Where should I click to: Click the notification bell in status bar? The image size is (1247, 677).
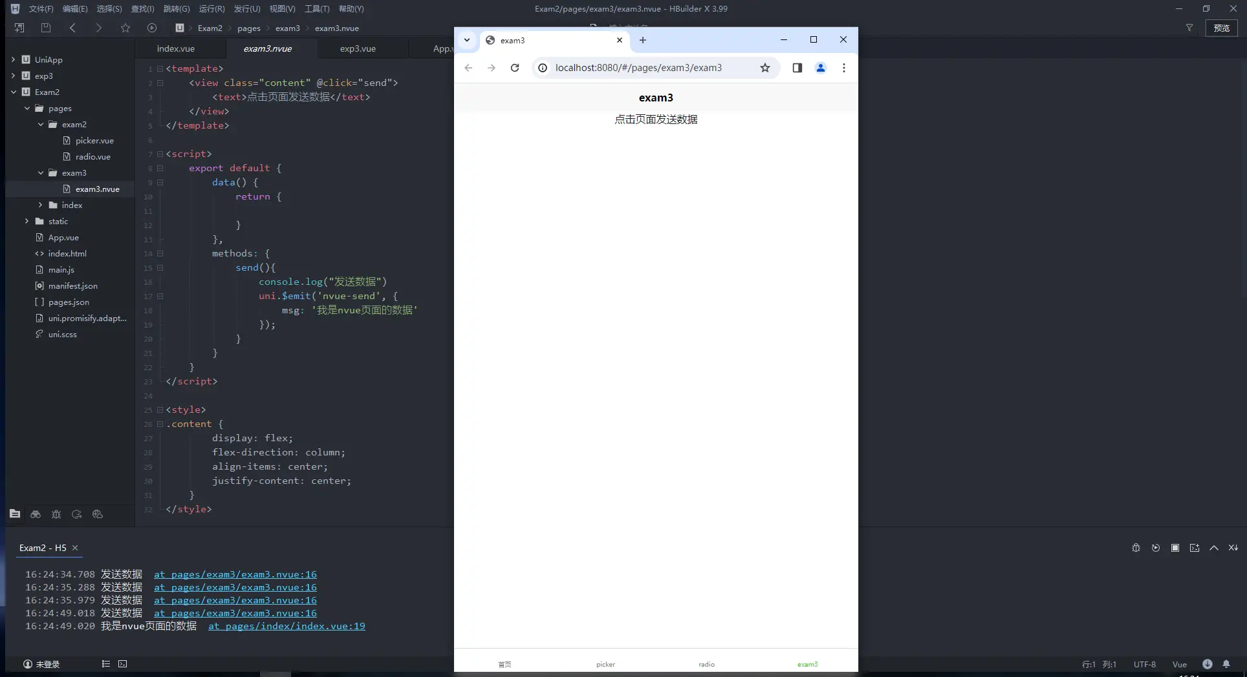pyautogui.click(x=1226, y=664)
